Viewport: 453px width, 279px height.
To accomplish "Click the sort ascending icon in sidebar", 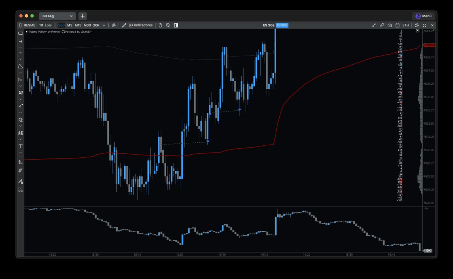I will (20, 162).
